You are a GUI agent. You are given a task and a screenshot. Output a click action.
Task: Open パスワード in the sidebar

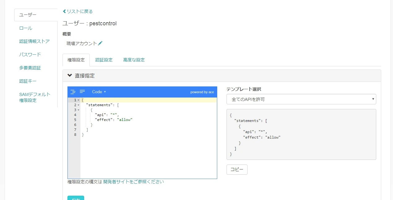point(30,55)
